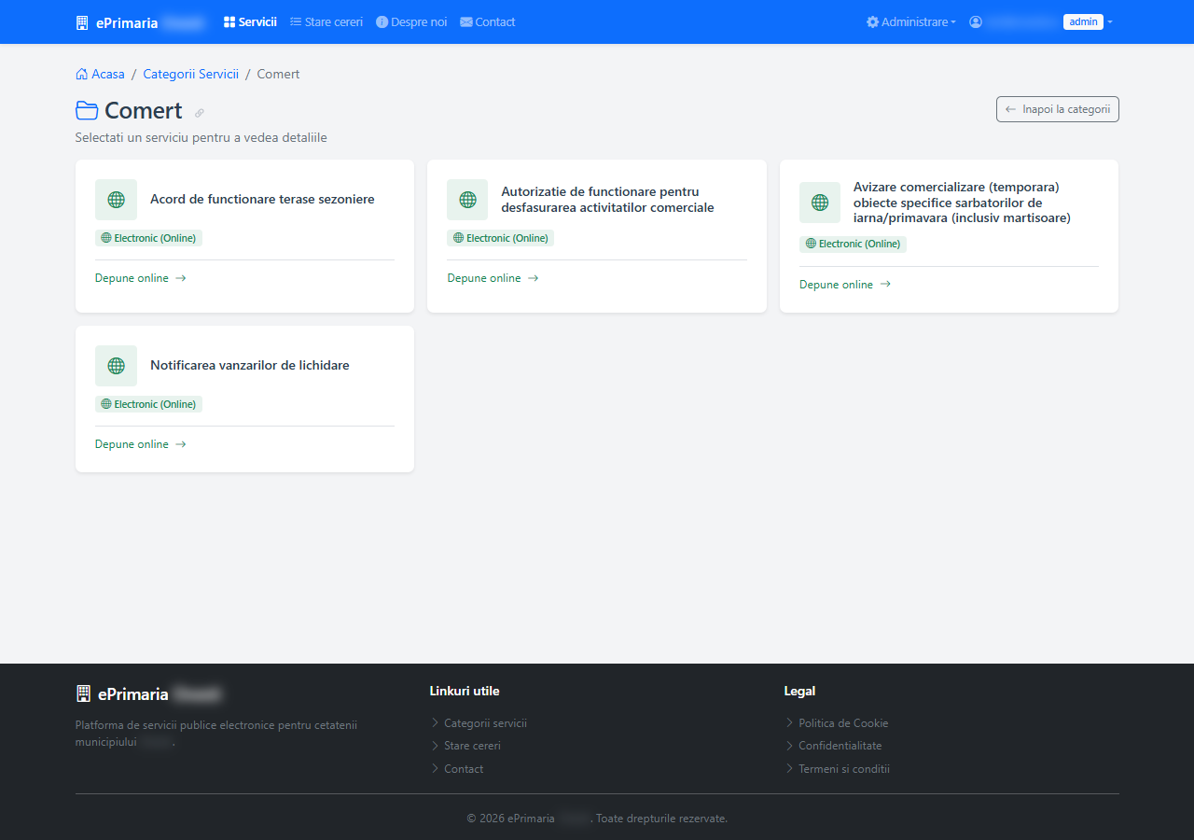Copy link icon next to Comert heading

(200, 113)
